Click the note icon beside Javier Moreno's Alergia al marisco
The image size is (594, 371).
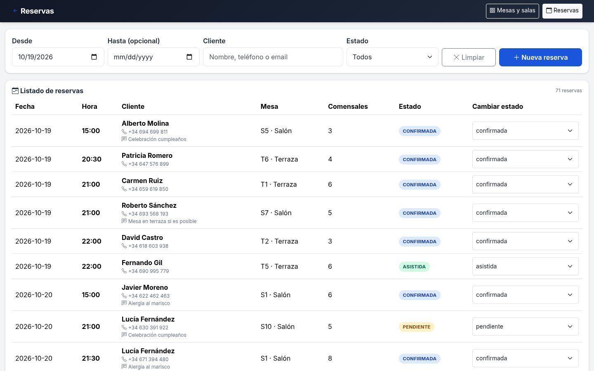124,303
